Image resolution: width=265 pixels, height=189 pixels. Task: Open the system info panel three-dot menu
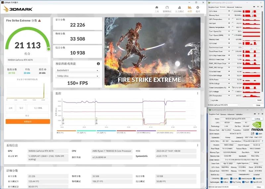pos(197,145)
